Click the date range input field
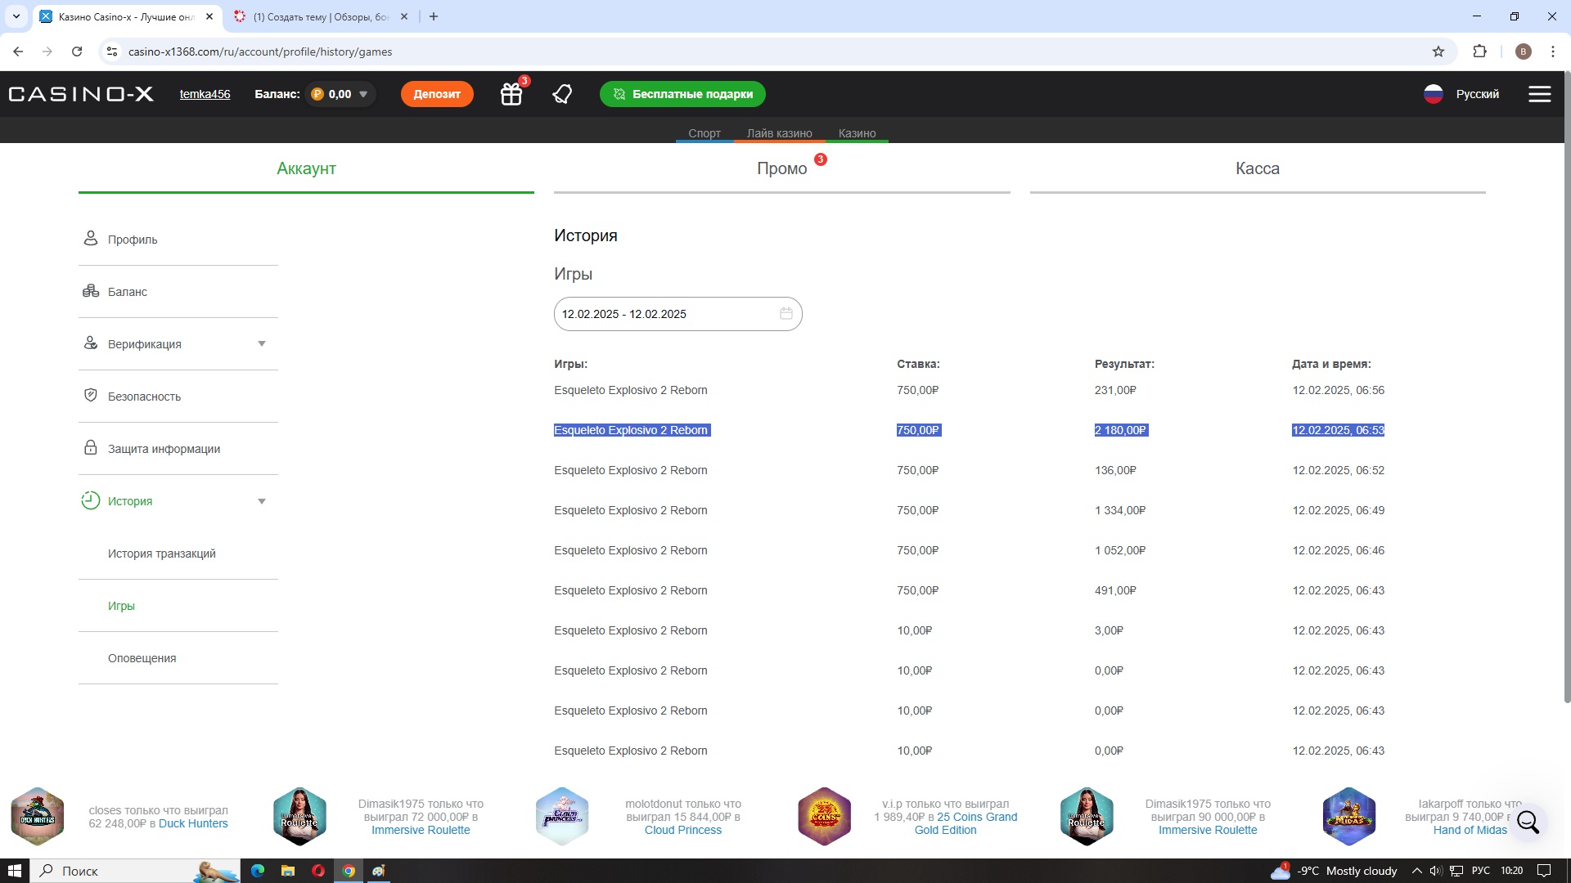1571x883 pixels. pyautogui.click(x=677, y=314)
